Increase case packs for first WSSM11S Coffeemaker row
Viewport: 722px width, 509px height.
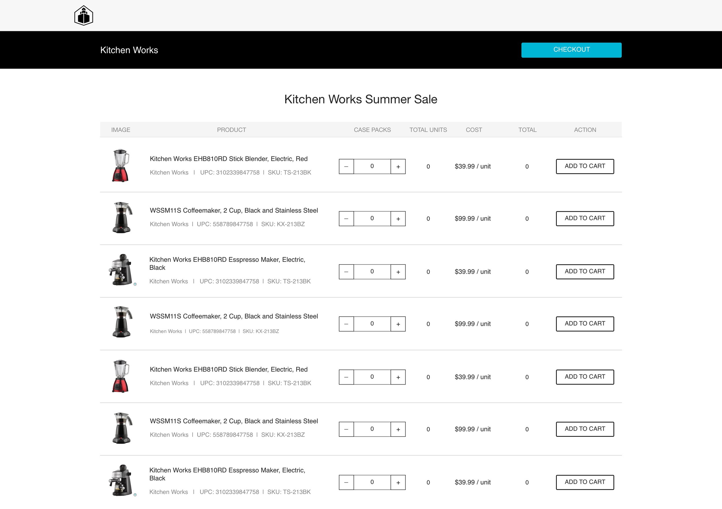[398, 219]
